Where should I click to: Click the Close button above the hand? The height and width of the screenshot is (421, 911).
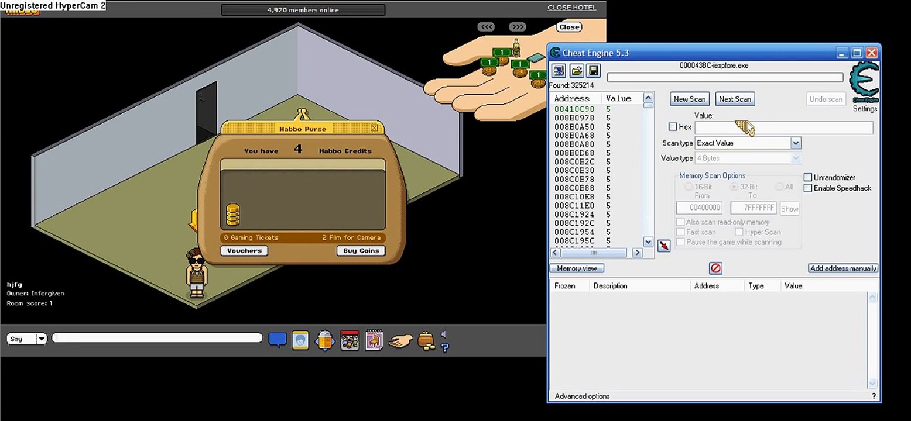tap(569, 27)
